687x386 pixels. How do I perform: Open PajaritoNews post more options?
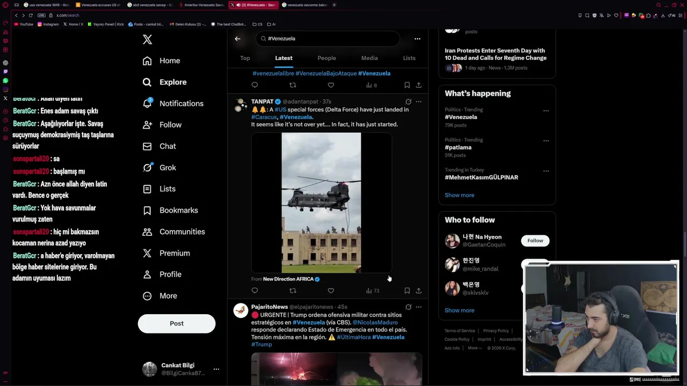(x=419, y=307)
